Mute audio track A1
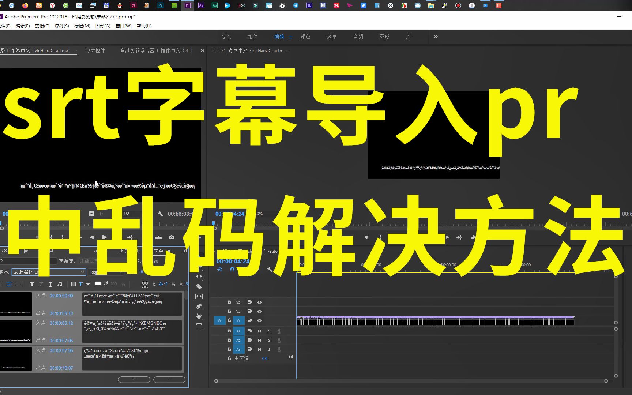 pos(259,331)
